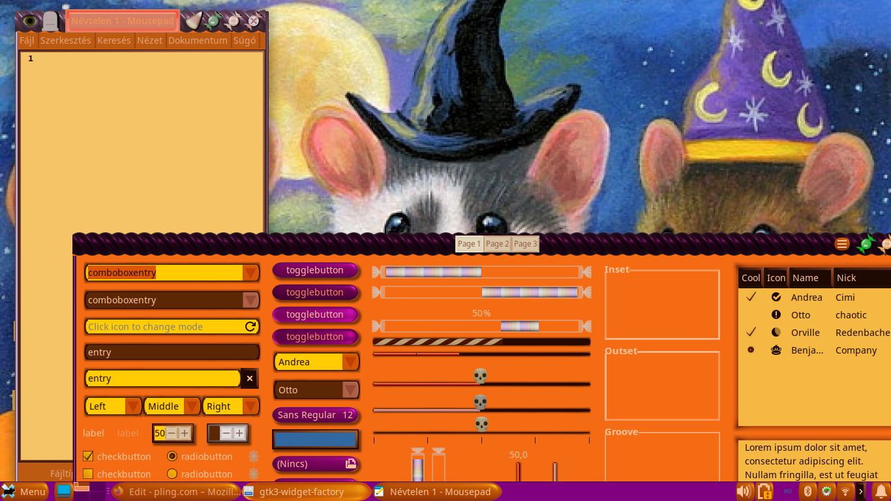891x501 pixels.
Task: Open the Bluetooth tray icon
Action: point(807,491)
